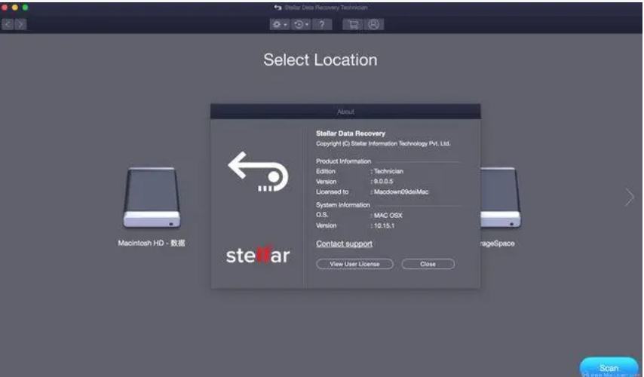The image size is (644, 377).
Task: Select the Select Location heading
Action: (x=320, y=60)
